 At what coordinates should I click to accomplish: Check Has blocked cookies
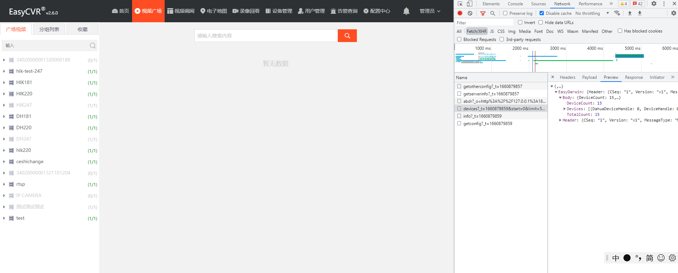coord(620,31)
